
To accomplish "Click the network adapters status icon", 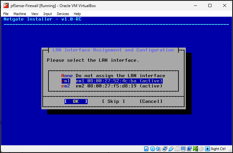I will 165,149.
